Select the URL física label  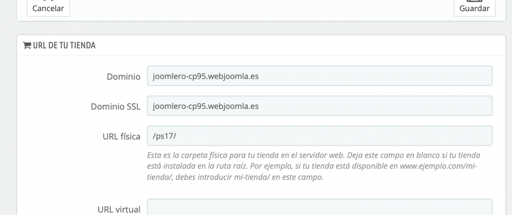121,136
